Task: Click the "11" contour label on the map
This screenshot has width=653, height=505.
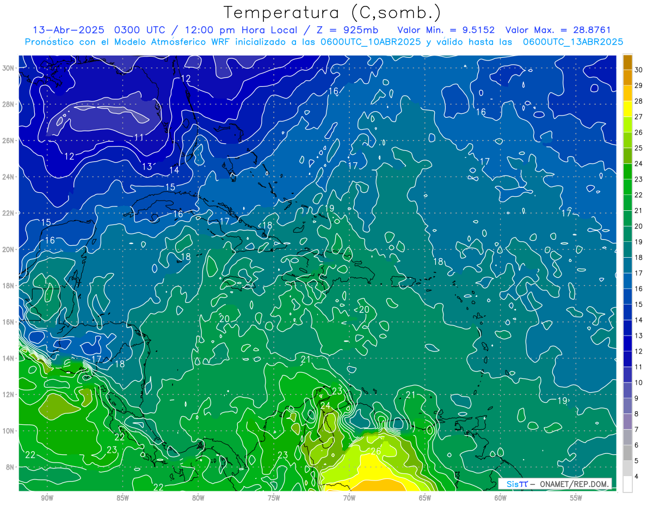Action: pyautogui.click(x=139, y=137)
